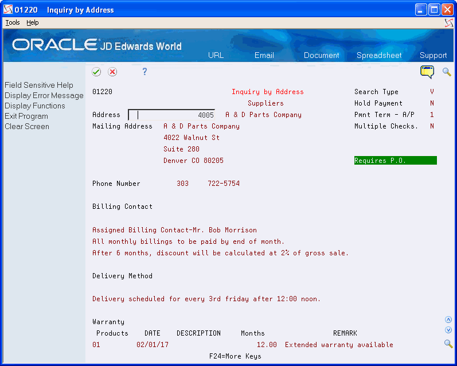Click the Address input field
This screenshot has height=366, width=457.
click(x=171, y=115)
